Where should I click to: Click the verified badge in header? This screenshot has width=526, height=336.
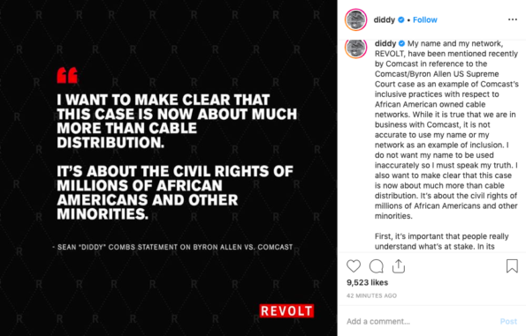(x=401, y=19)
